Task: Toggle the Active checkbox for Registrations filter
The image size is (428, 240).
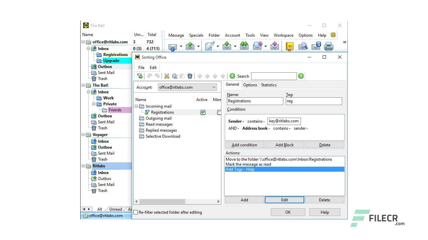Action: pyautogui.click(x=203, y=112)
